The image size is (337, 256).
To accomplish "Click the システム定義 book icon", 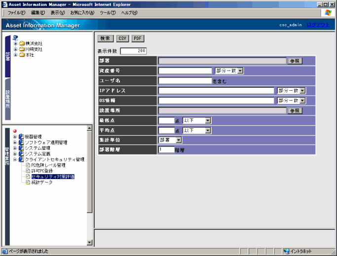I will point(21,154).
